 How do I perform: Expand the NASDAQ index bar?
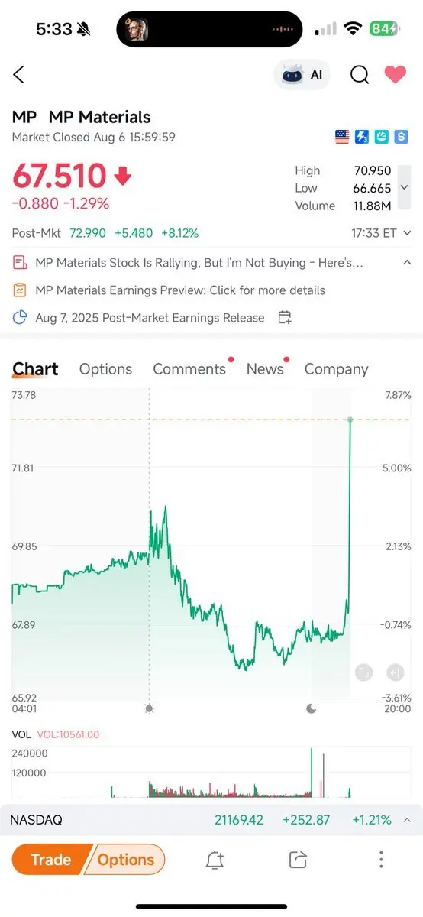click(x=211, y=820)
